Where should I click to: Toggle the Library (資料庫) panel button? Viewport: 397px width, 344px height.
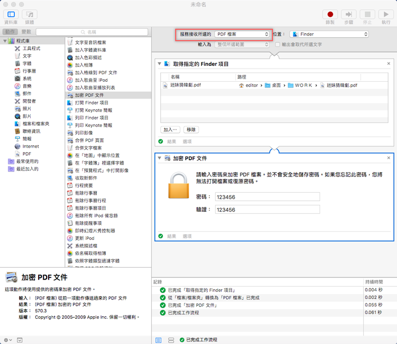(11, 15)
